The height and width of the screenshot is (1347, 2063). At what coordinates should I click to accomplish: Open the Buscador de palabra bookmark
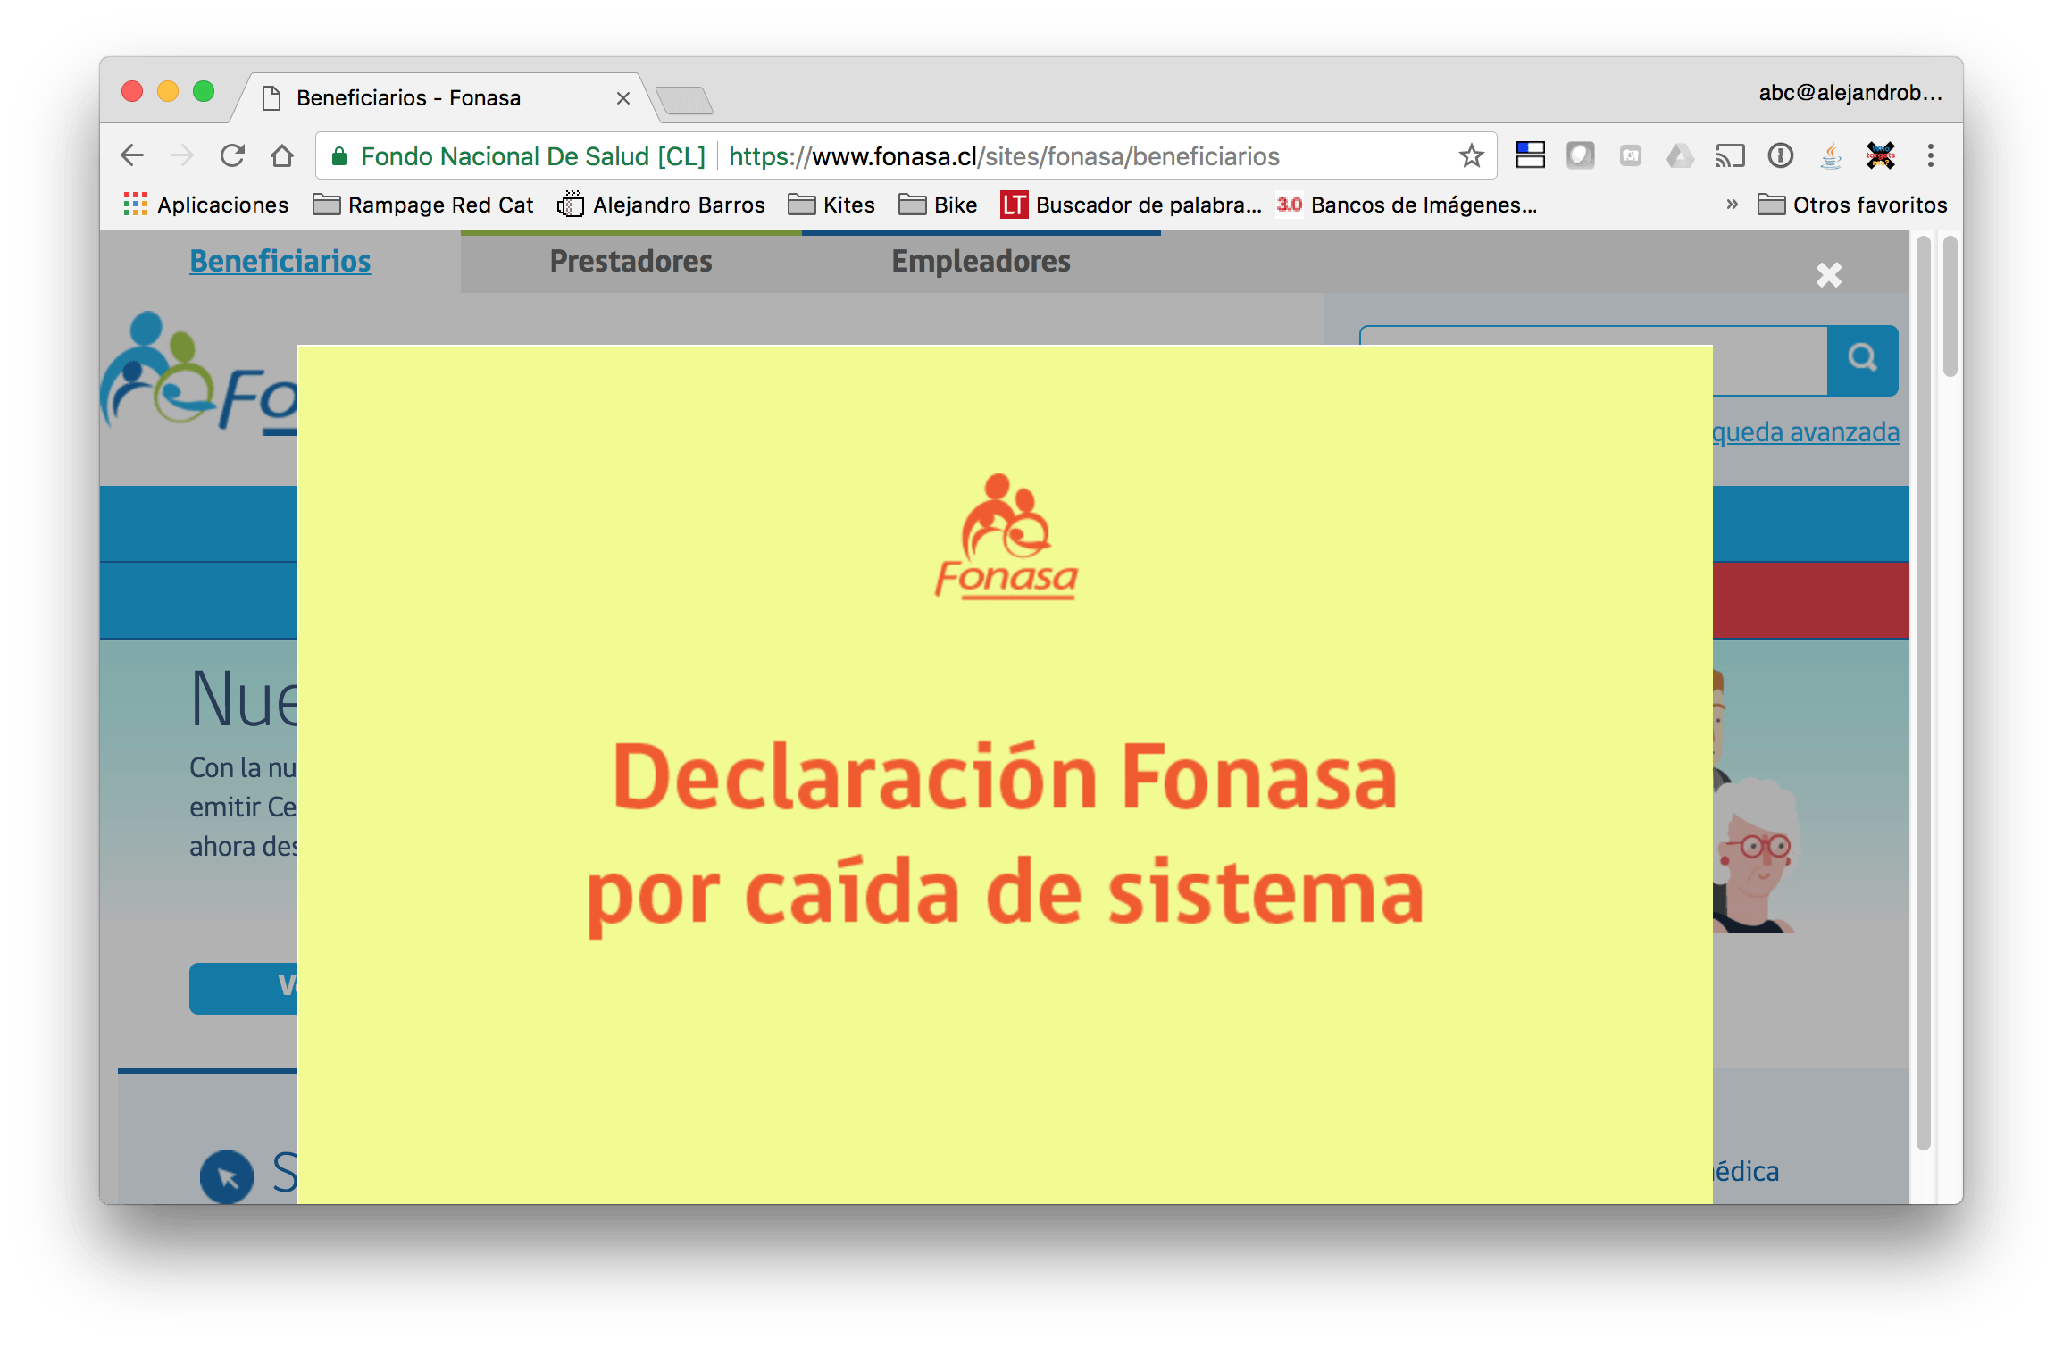click(1132, 205)
